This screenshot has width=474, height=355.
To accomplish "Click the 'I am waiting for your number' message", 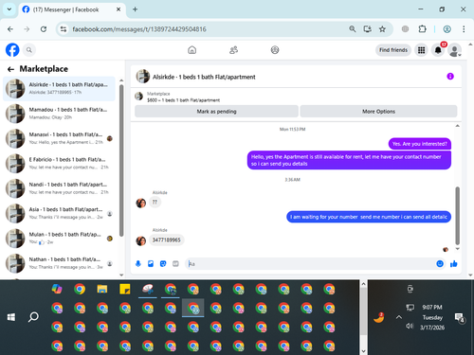I will click(369, 217).
